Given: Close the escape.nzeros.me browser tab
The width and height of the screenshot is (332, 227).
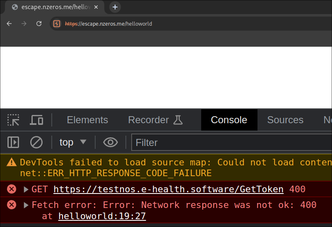Looking at the screenshot, I should click(96, 7).
